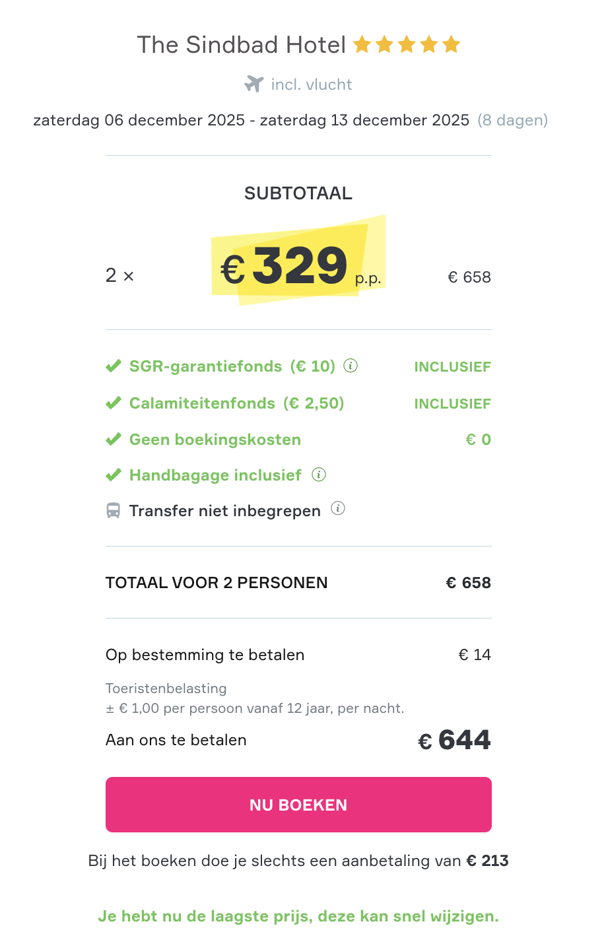The height and width of the screenshot is (936, 606).
Task: Click the TOTAAL VOOR 2 PERSONEN row
Action: pyautogui.click(x=217, y=583)
